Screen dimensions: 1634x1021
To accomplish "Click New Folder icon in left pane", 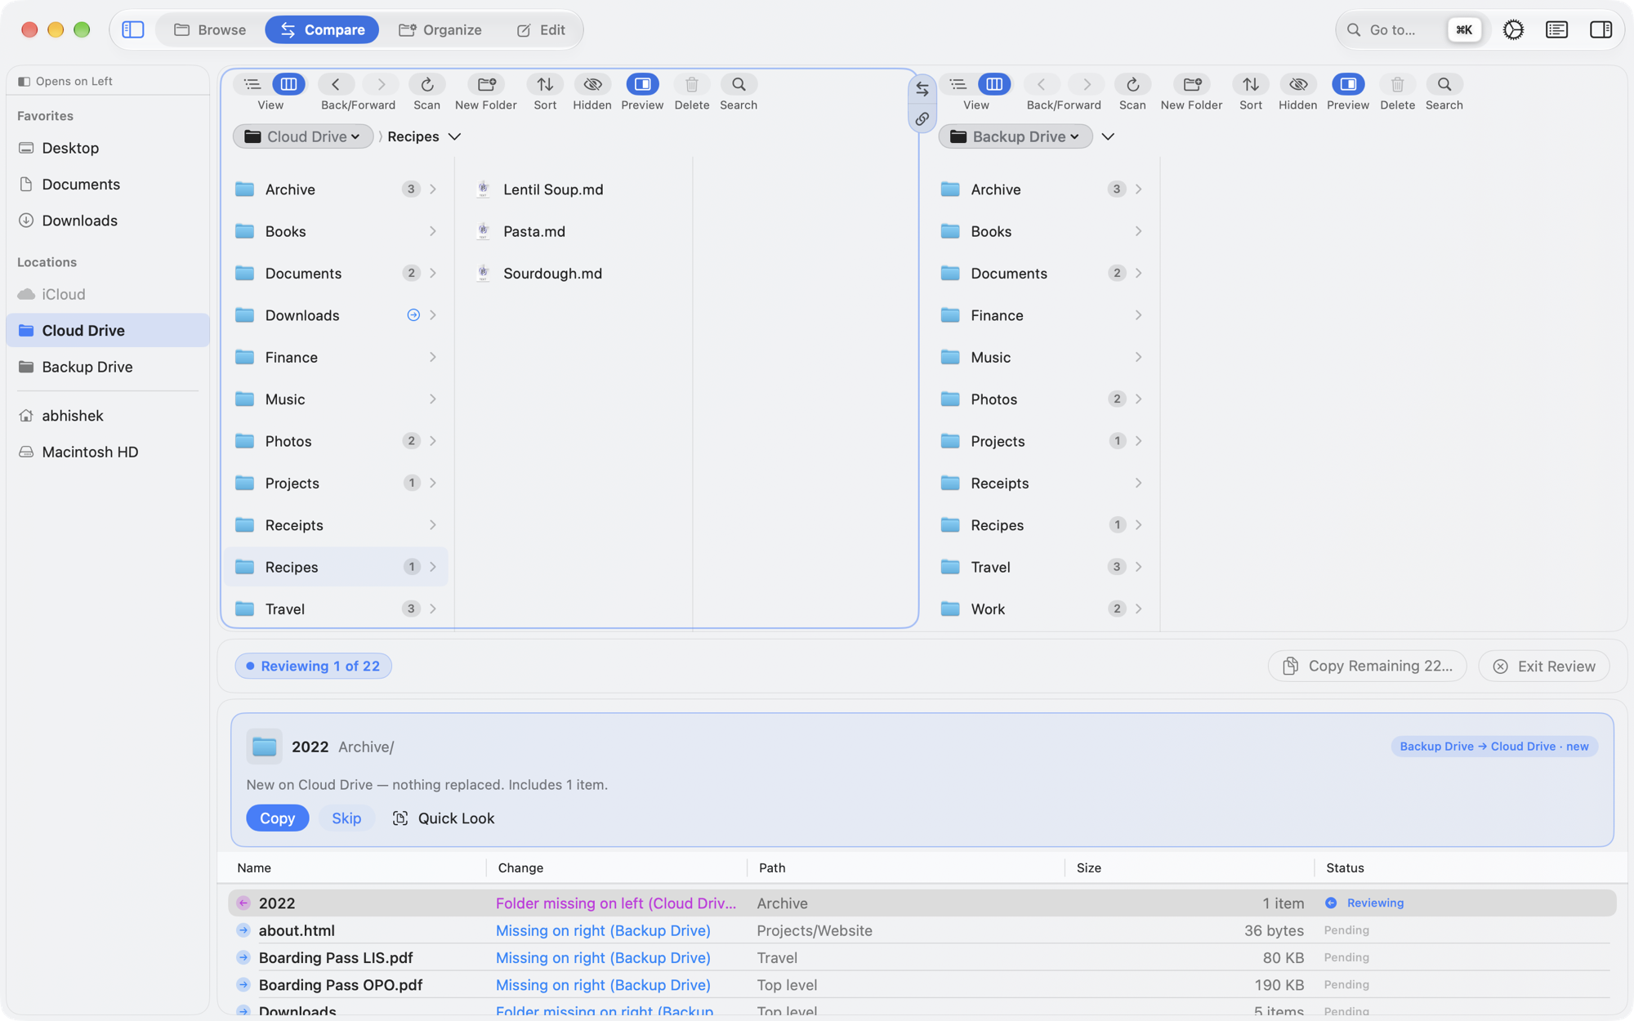I will 486,84.
